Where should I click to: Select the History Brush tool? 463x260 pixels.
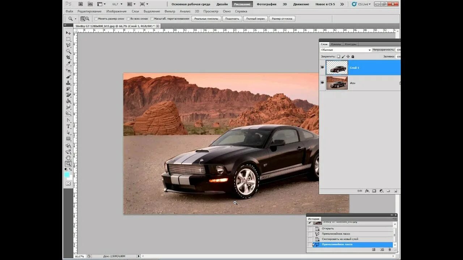pyautogui.click(x=68, y=89)
